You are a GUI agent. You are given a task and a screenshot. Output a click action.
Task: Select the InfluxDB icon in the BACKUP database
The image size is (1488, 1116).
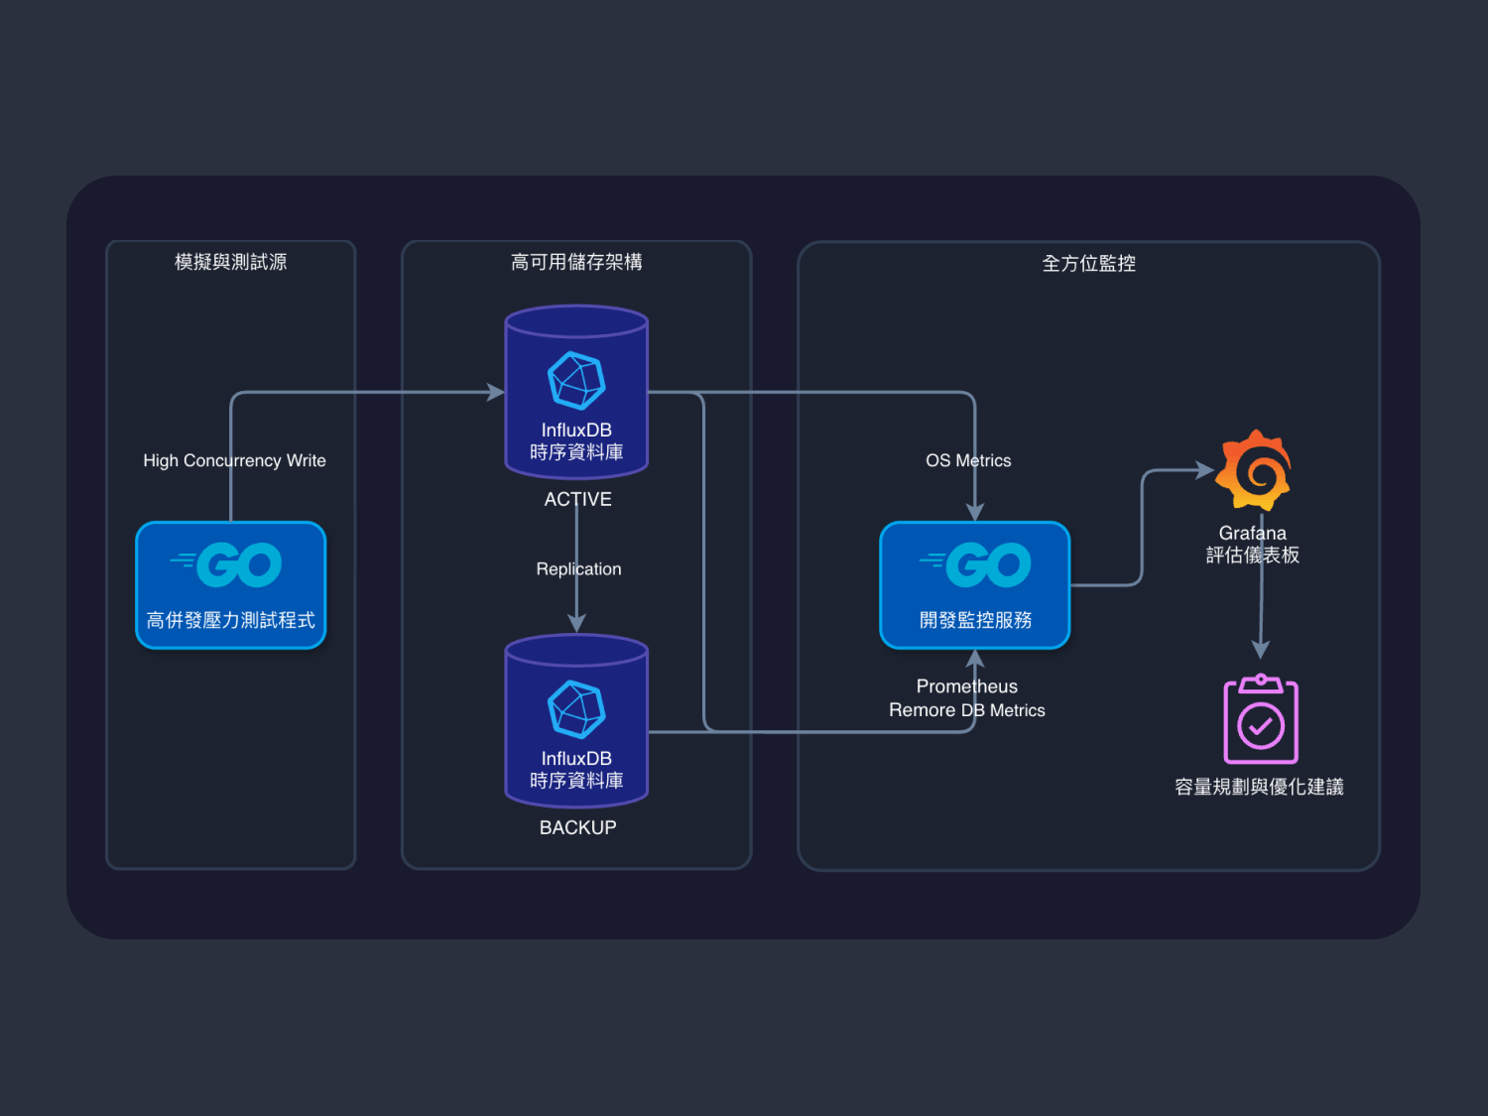[x=576, y=709]
